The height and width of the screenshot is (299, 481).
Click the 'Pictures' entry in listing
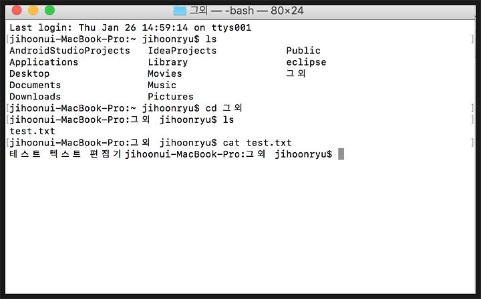pyautogui.click(x=170, y=97)
